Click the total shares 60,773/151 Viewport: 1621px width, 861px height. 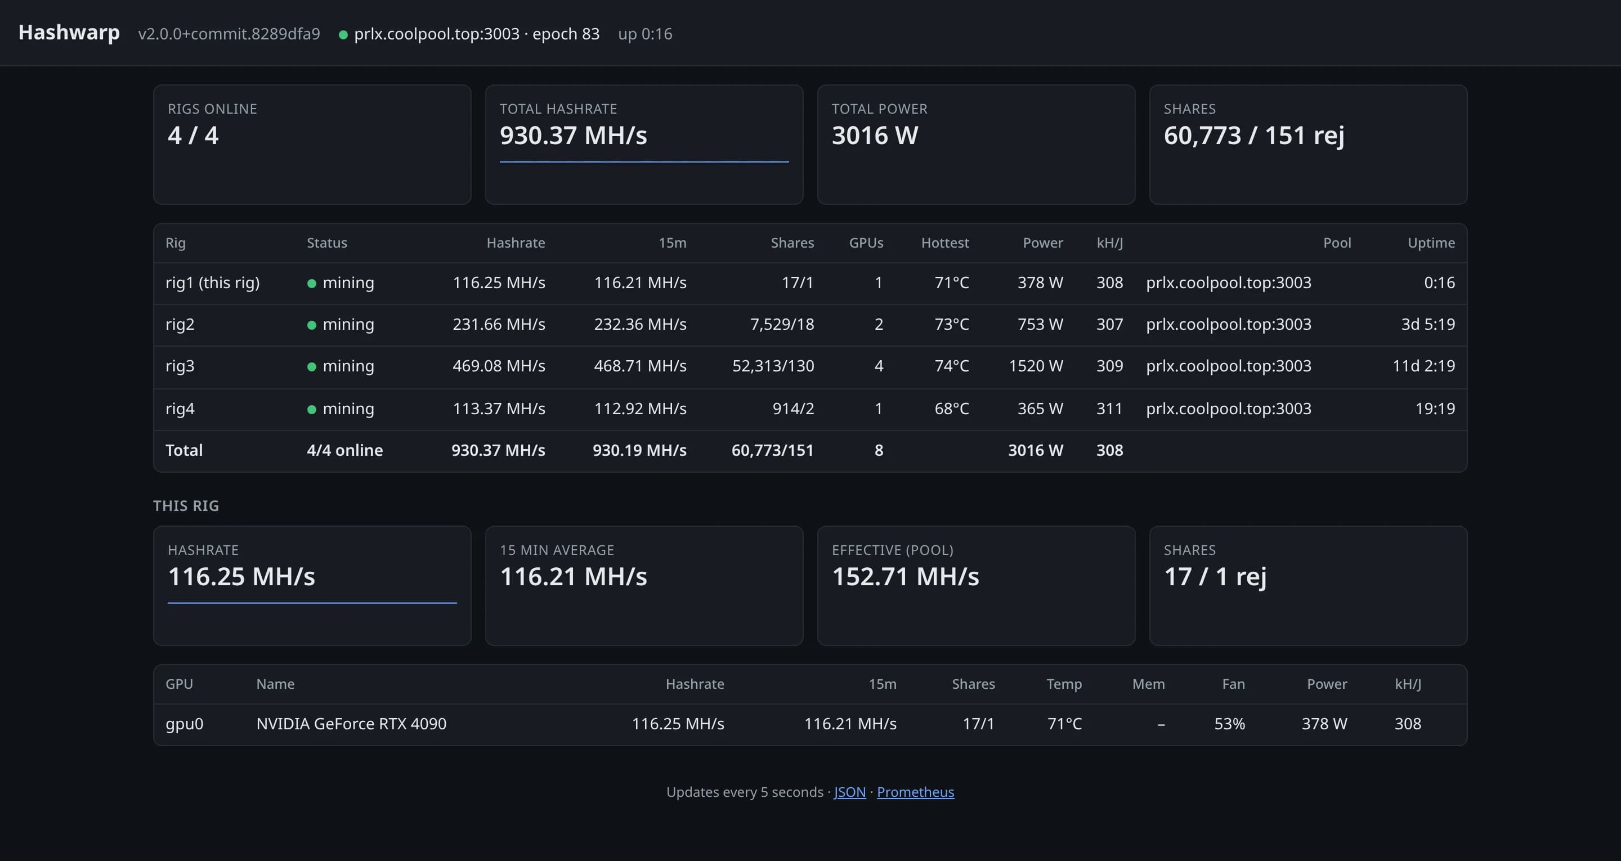(772, 450)
